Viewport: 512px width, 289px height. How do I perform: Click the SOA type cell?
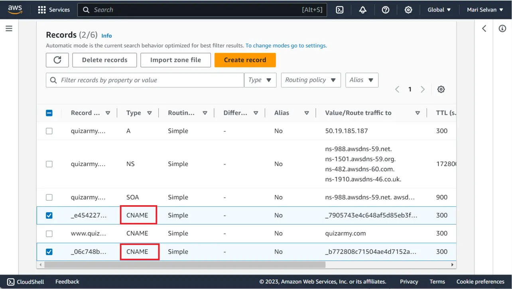[133, 197]
